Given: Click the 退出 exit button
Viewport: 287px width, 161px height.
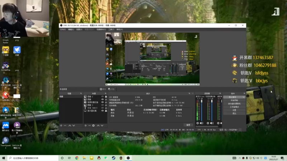Looking at the screenshot, I should (x=234, y=113).
